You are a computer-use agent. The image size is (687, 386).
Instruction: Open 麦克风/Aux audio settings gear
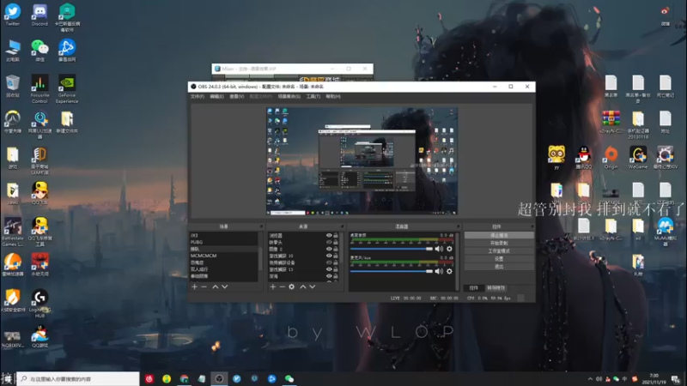449,271
